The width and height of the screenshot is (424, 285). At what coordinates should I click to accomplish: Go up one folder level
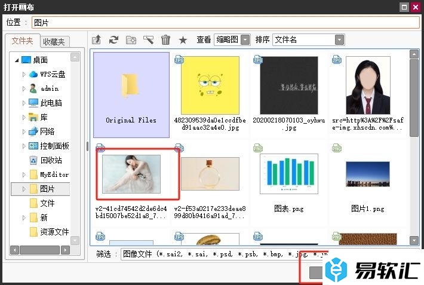96,39
